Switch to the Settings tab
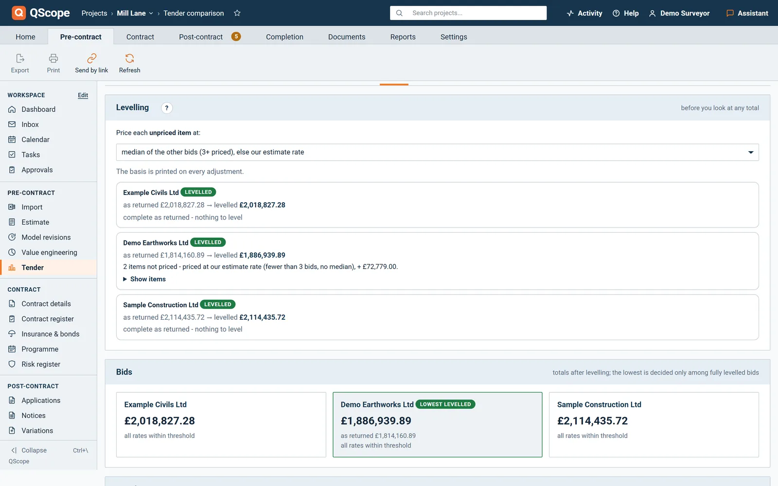The height and width of the screenshot is (486, 778). coord(454,37)
